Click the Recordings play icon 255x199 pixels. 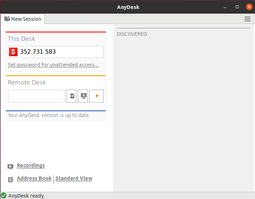[x=10, y=167]
